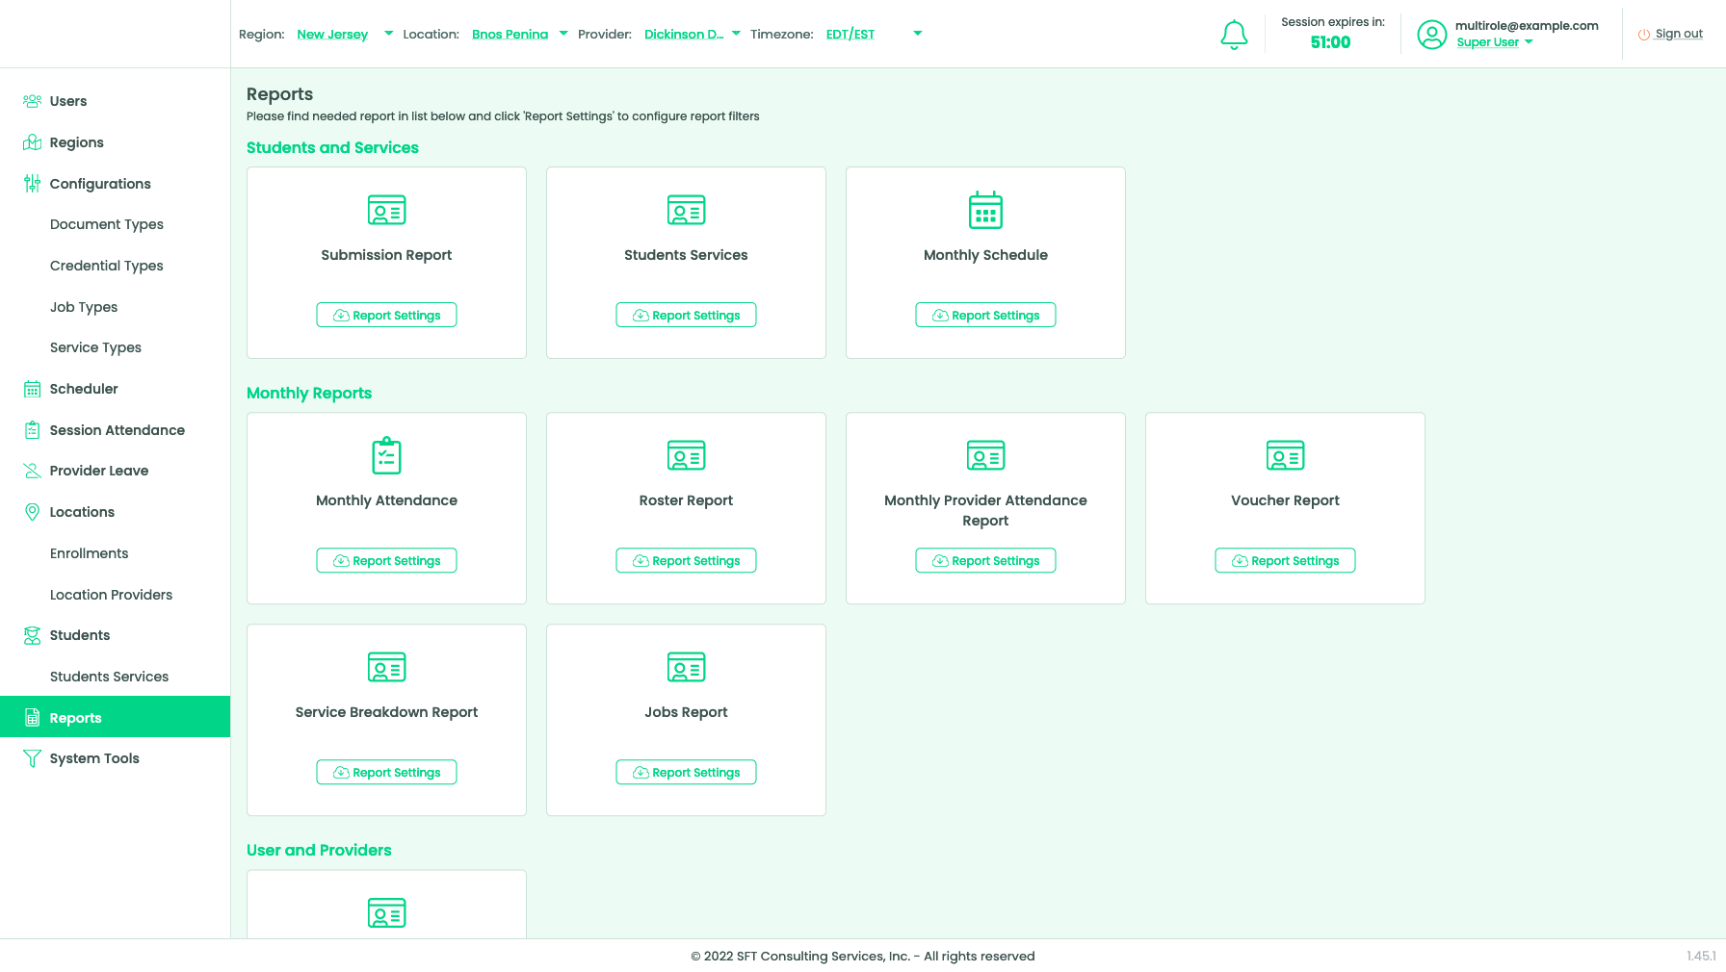Image resolution: width=1726 pixels, height=972 pixels.
Task: Click the user profile avatar icon
Action: [x=1431, y=35]
